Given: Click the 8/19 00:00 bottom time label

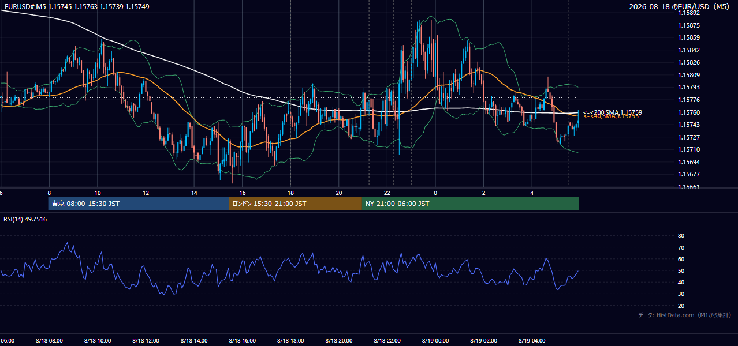Looking at the screenshot, I should pyautogui.click(x=435, y=341).
